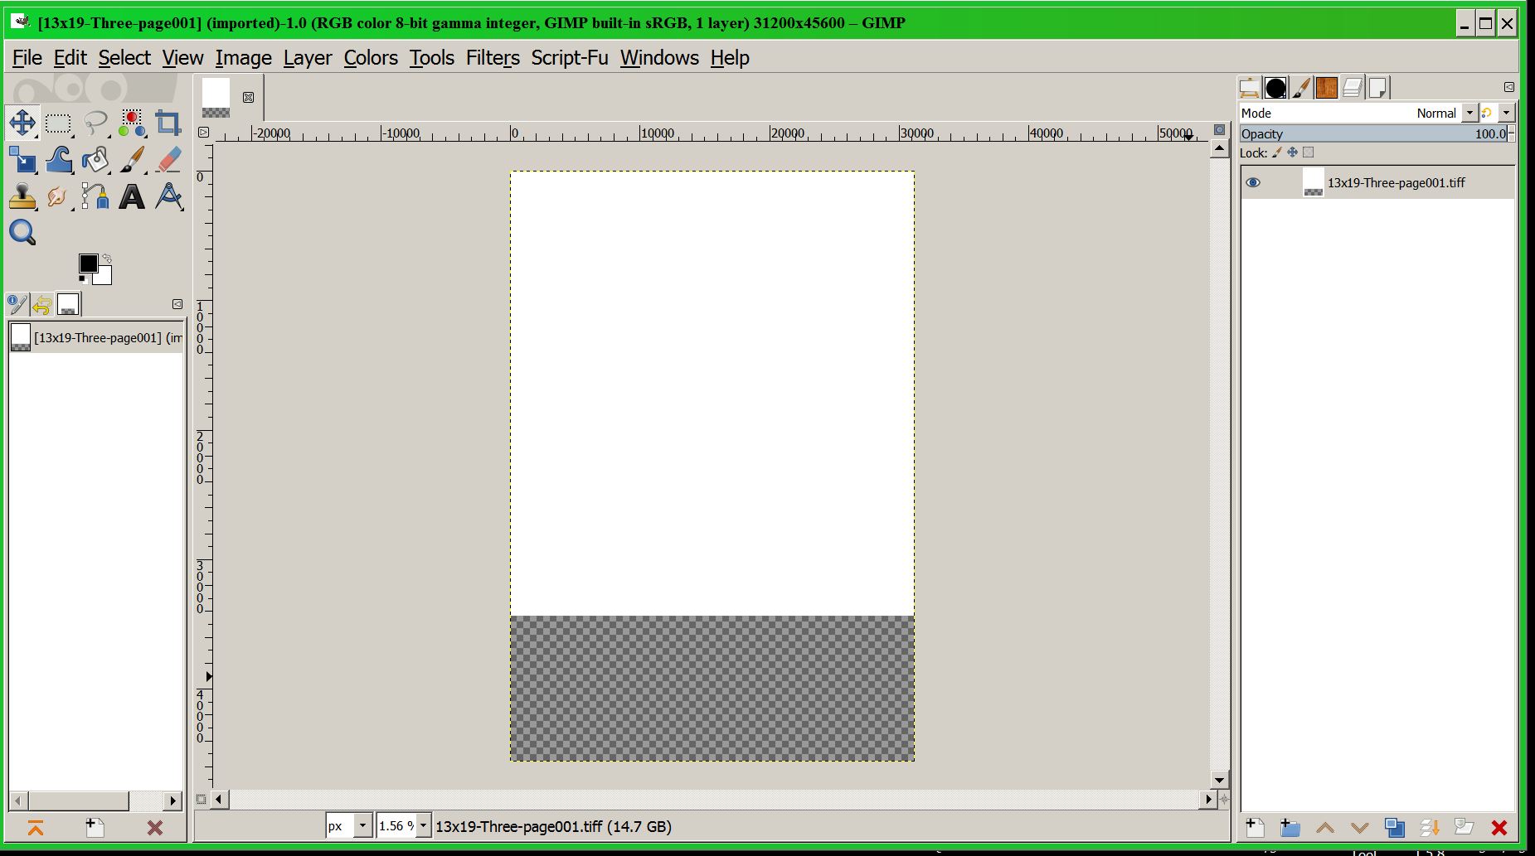Delete the image in the Images panel
Screen dimensions: 1535x856
154,828
